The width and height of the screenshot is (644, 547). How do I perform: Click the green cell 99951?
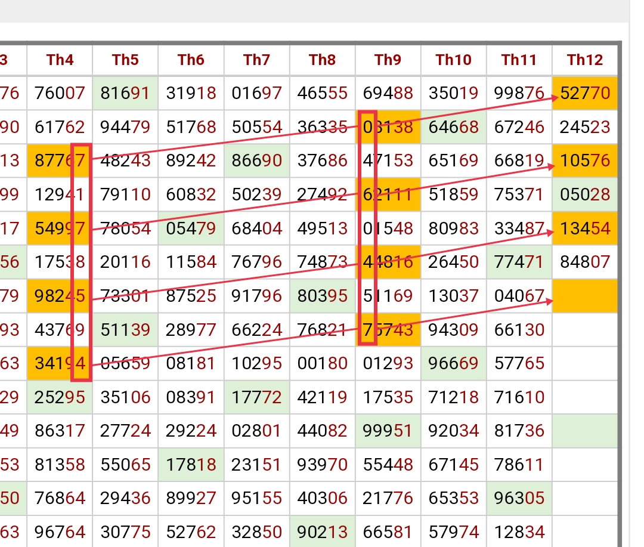click(x=389, y=431)
